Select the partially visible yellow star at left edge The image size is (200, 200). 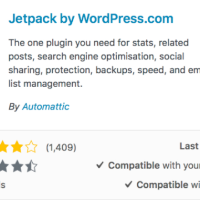coord(4,147)
